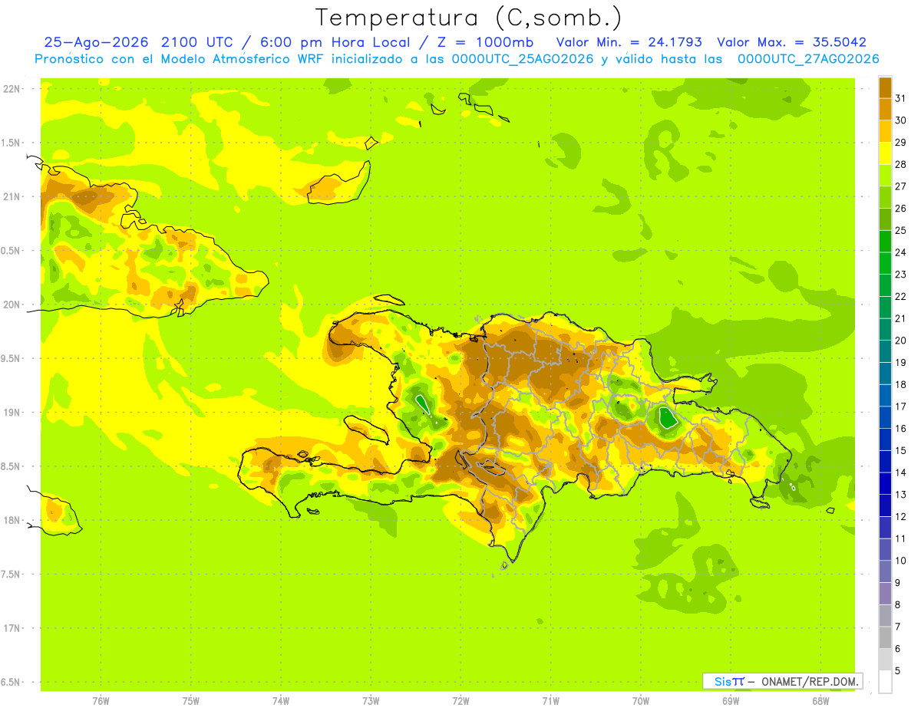Pick the yellow swatch between 28 and 29
This screenshot has height=711, width=921.
point(885,153)
